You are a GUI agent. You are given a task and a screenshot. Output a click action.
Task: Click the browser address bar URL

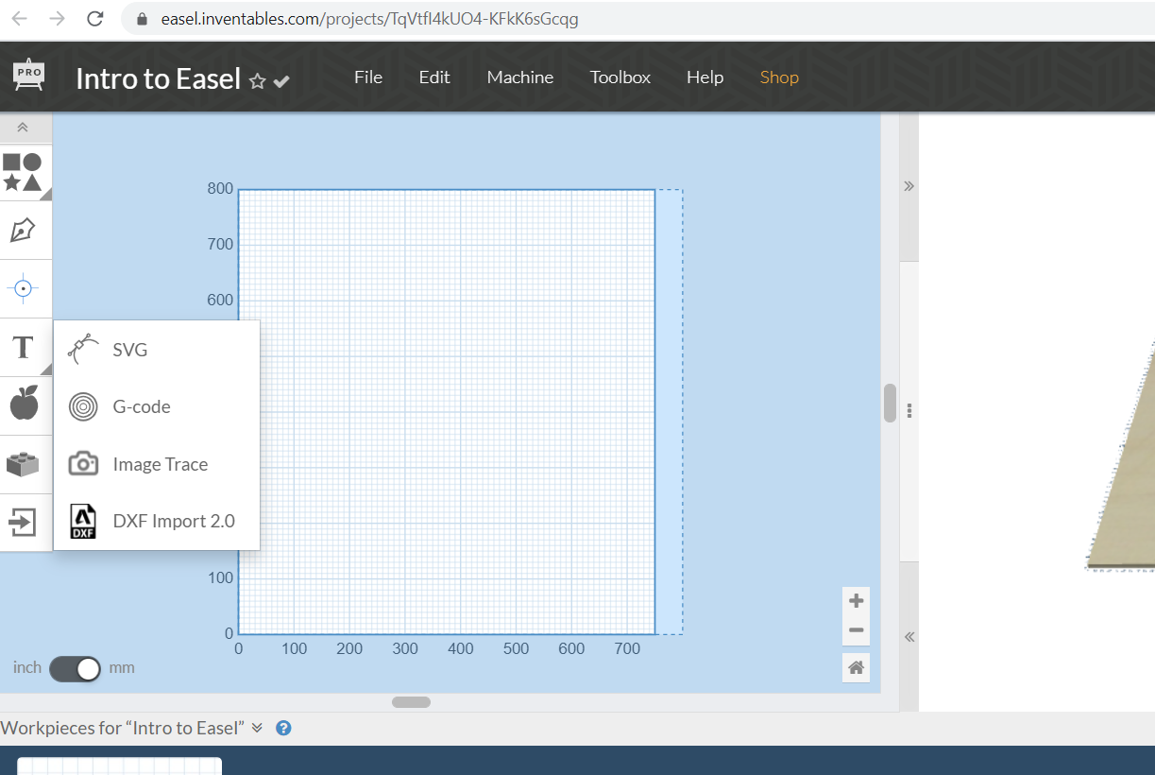tap(369, 19)
